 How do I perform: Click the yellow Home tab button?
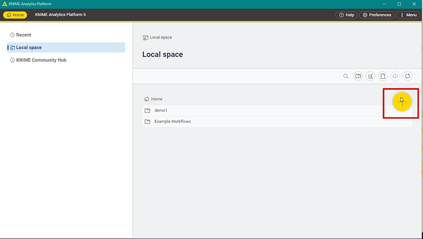coord(15,15)
